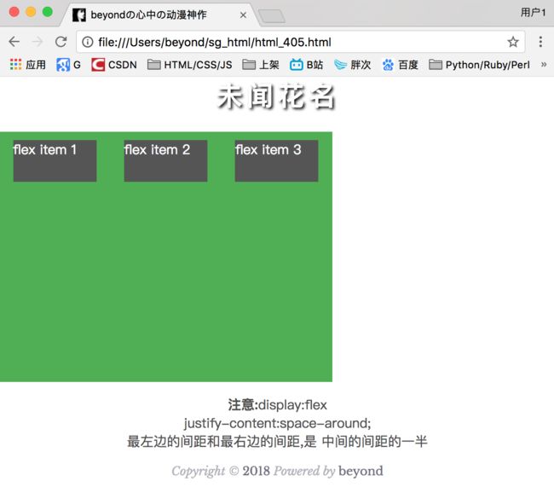Bookmark this page with the star icon
Image resolution: width=554 pixels, height=487 pixels.
512,42
